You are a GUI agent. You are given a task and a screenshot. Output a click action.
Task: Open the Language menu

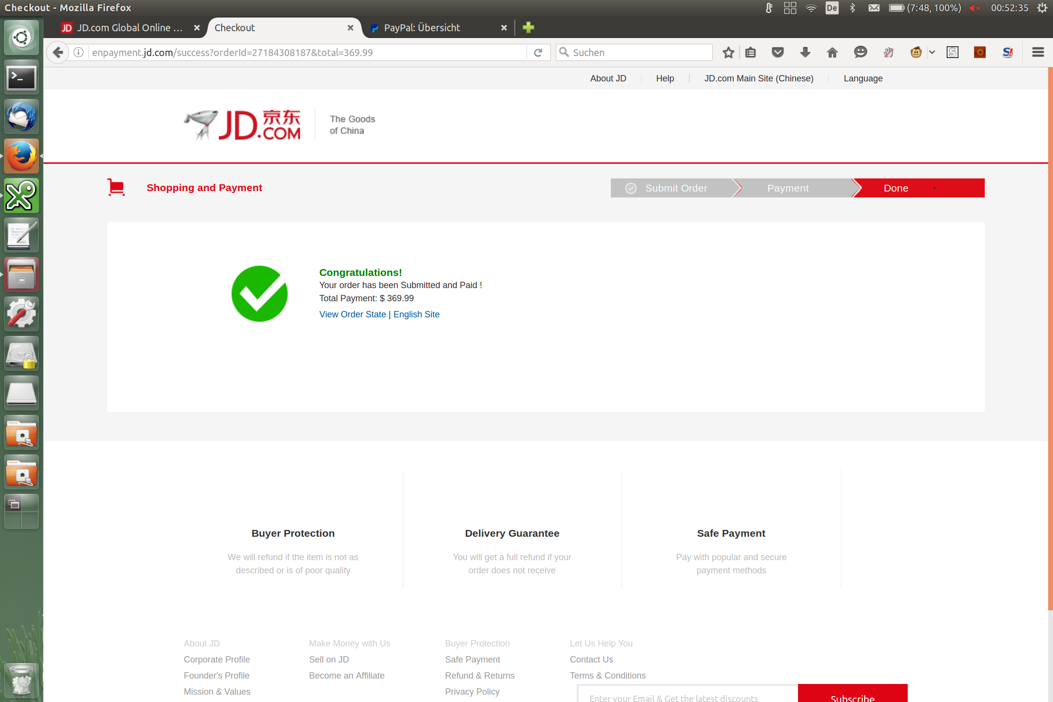tap(863, 78)
